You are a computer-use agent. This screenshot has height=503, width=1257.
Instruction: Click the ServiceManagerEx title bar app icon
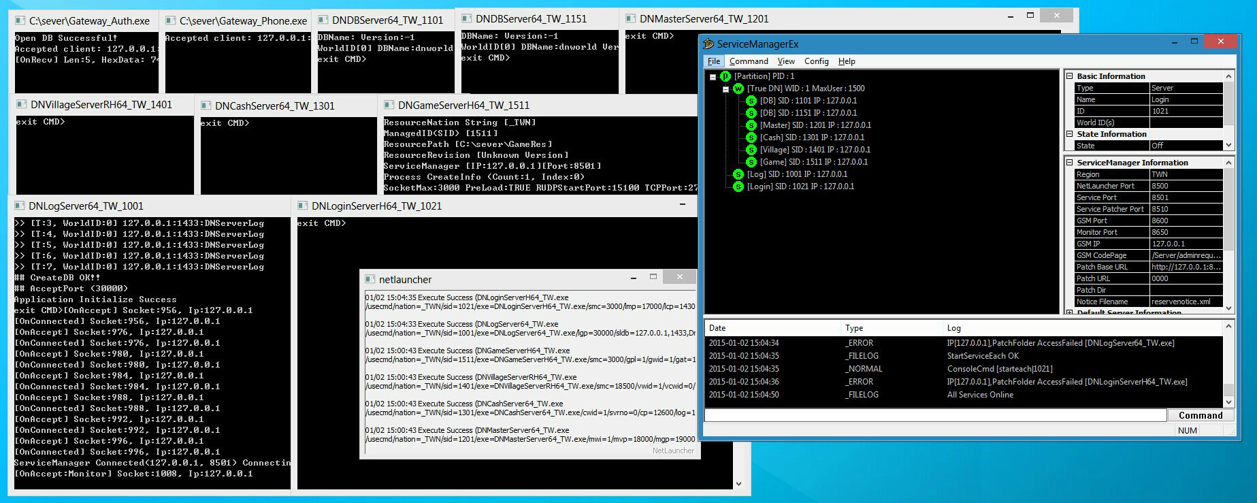click(708, 44)
